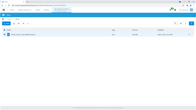Bookmark the page with star icon

pos(183,5)
